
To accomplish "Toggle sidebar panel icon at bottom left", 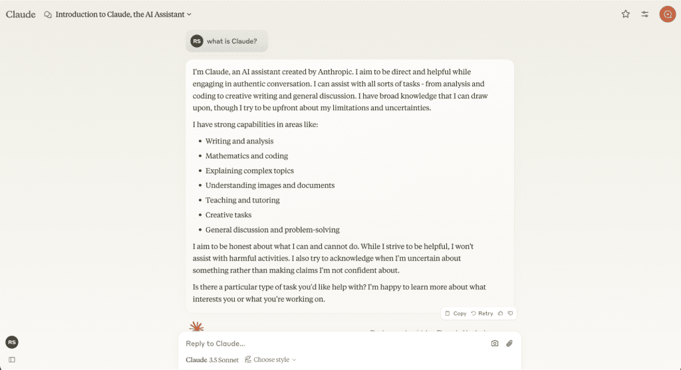I will (x=11, y=359).
